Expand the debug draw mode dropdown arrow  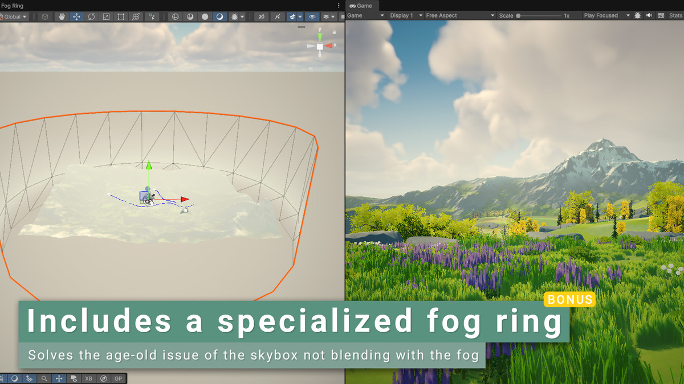242,16
